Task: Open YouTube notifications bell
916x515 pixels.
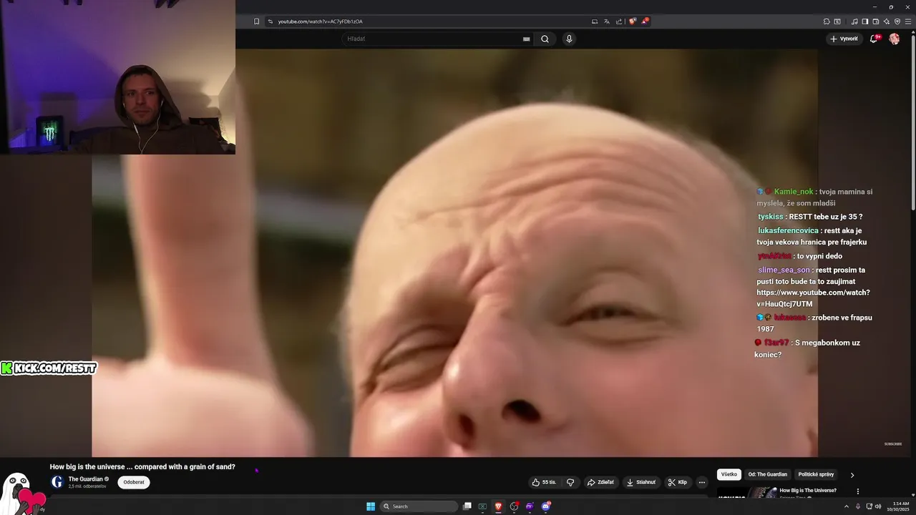Action: (874, 39)
